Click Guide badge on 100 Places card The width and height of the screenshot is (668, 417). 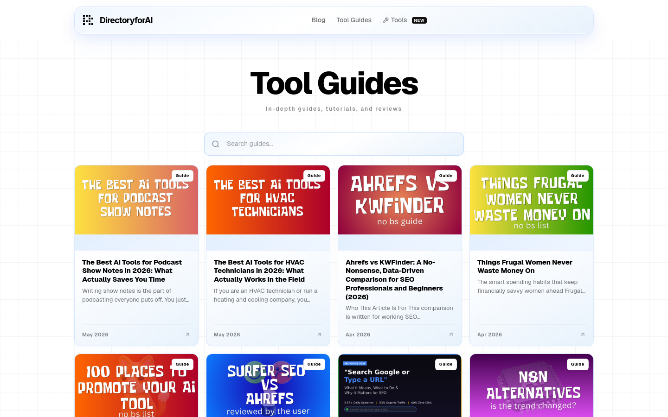tap(182, 364)
